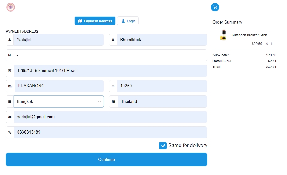This screenshot has width=287, height=175.
Task: Click the phone icon beside telephone field
Action: (x=10, y=132)
